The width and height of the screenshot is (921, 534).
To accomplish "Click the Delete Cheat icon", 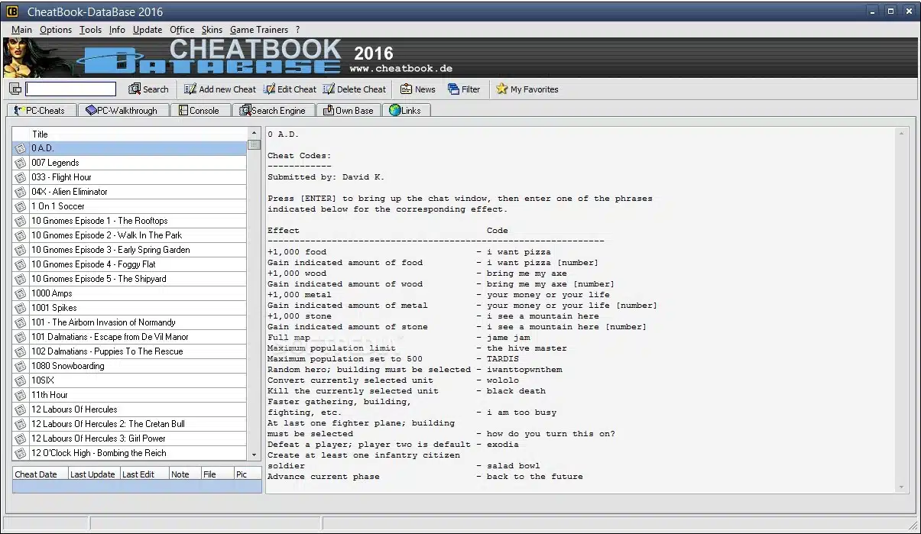I will tap(329, 89).
